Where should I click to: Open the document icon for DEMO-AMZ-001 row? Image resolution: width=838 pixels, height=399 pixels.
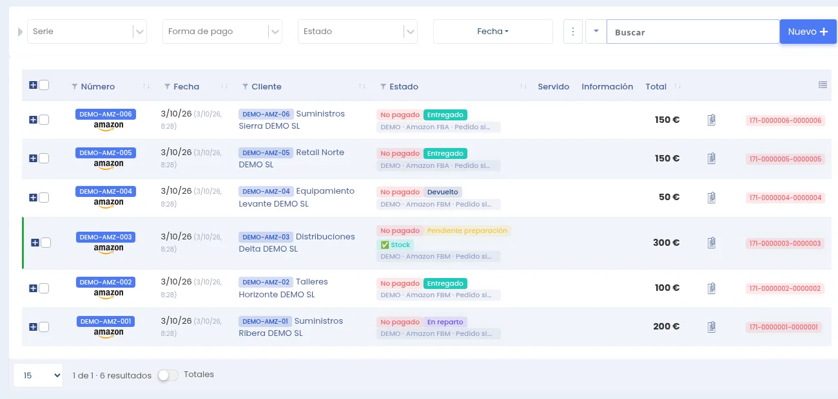(712, 327)
